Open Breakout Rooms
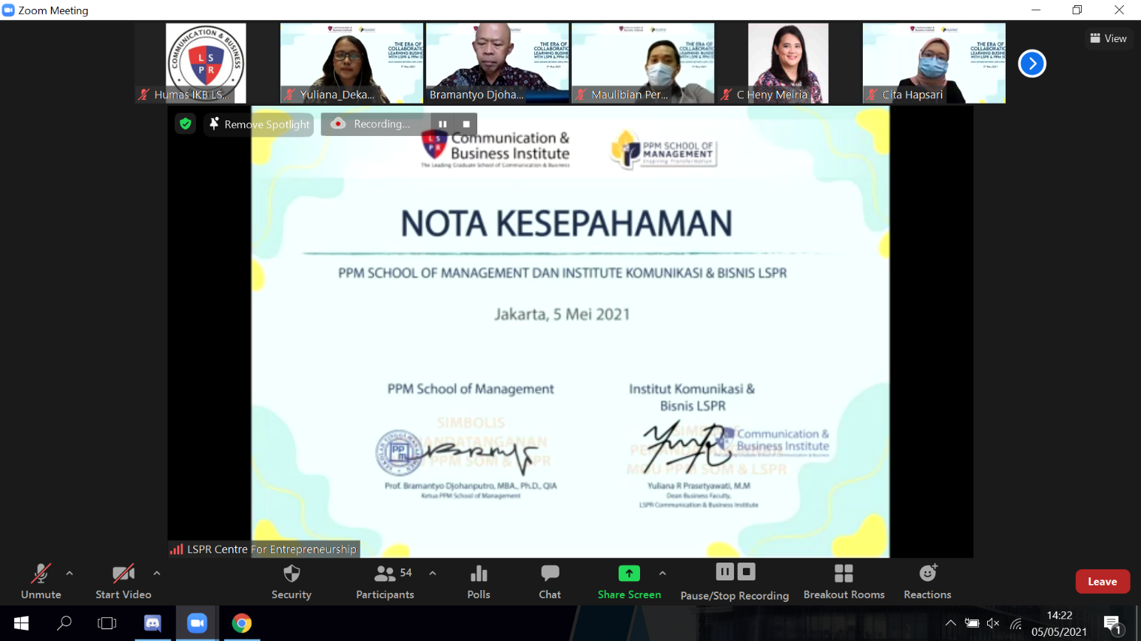 click(x=844, y=581)
